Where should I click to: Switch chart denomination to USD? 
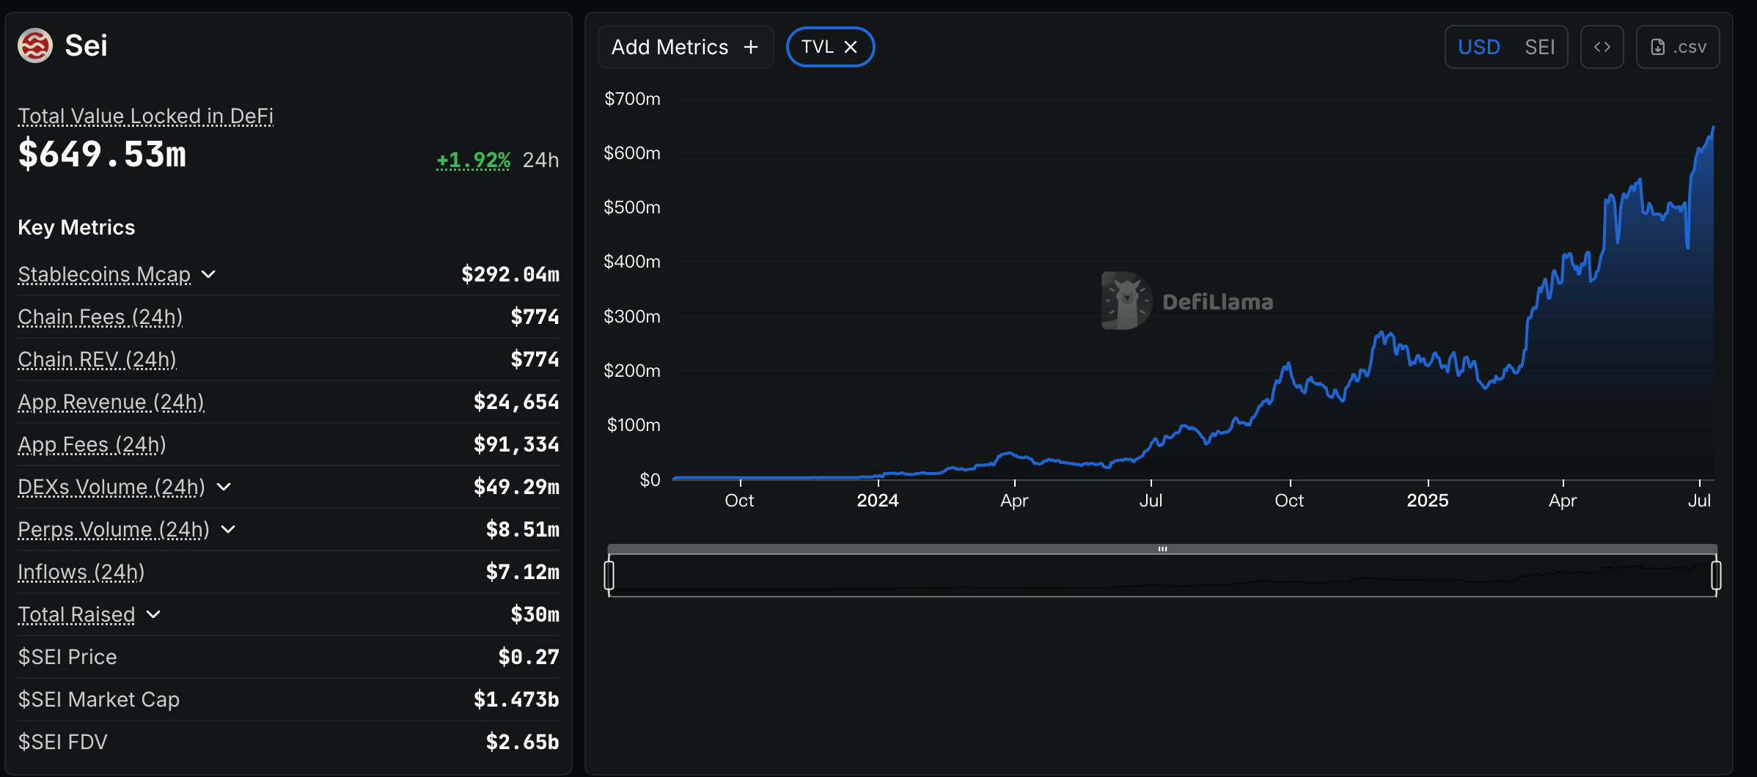(1478, 47)
